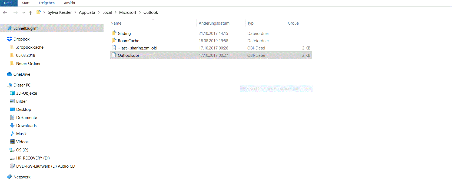
Task: Click the DVD-RW-Laufwerk (E:) disc icon
Action: [12, 166]
